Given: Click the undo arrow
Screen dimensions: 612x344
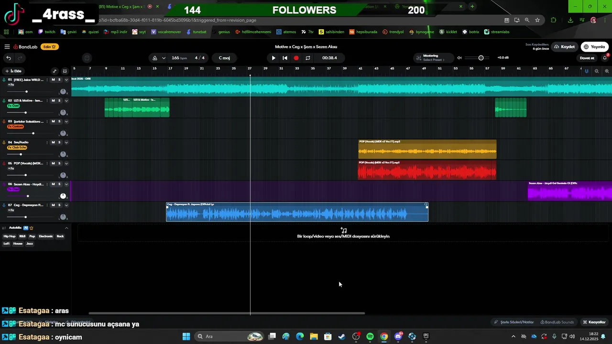Looking at the screenshot, I should tap(9, 58).
